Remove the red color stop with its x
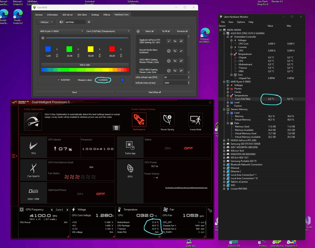The height and width of the screenshot is (248, 315). click(121, 49)
